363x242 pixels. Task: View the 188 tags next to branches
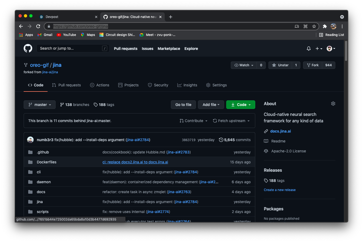104,105
